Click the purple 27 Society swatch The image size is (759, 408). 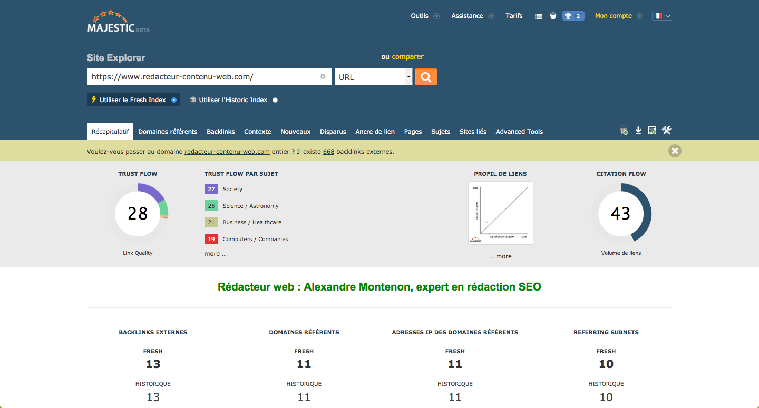211,189
